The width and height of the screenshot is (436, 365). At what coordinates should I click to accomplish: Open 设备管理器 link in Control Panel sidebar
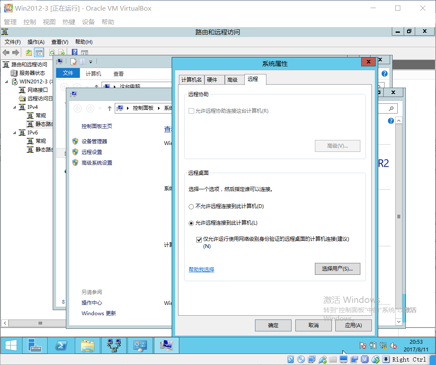(x=94, y=141)
